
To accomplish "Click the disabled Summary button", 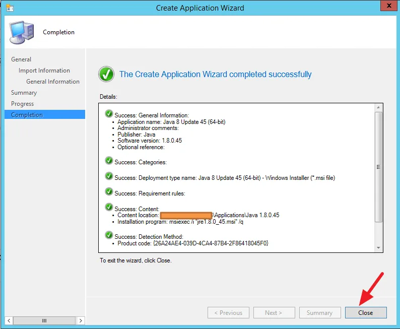I will pyautogui.click(x=320, y=312).
